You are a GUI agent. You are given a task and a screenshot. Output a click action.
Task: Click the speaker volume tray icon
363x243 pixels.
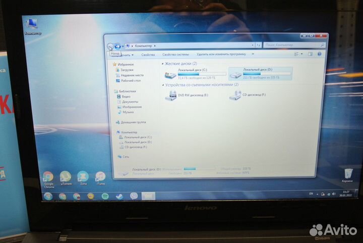[x=334, y=194]
